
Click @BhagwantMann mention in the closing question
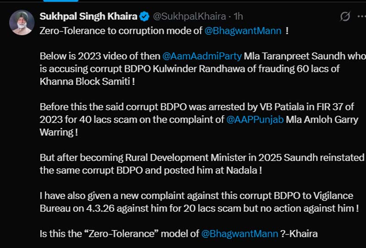coord(240,234)
